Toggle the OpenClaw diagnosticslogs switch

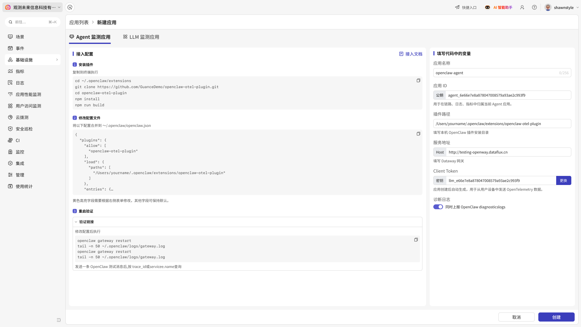[x=438, y=207]
